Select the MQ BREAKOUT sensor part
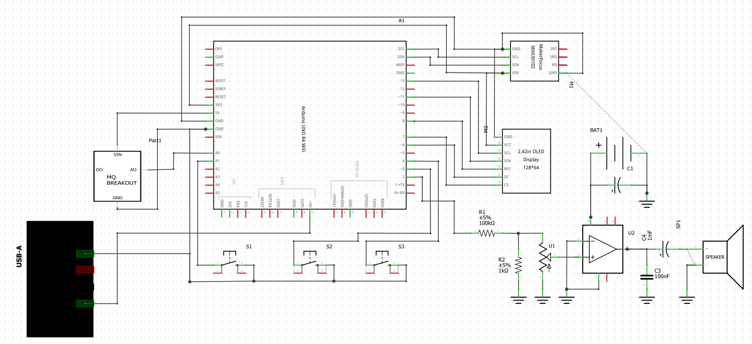This screenshot has width=752, height=344. tap(117, 176)
